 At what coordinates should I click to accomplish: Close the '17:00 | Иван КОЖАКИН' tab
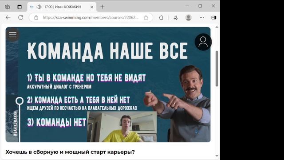[x=92, y=7]
